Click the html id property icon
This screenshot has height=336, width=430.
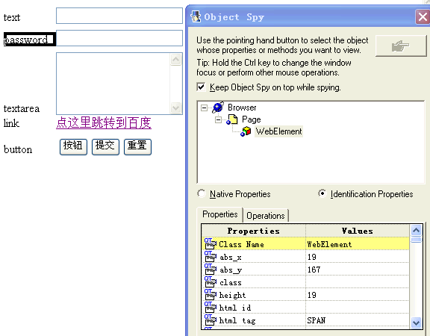click(211, 308)
